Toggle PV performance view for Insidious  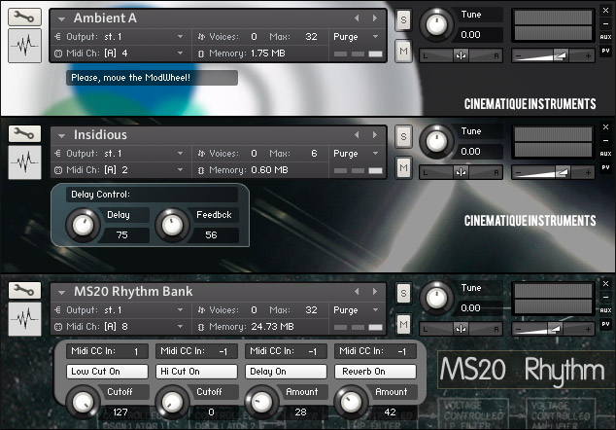point(605,167)
